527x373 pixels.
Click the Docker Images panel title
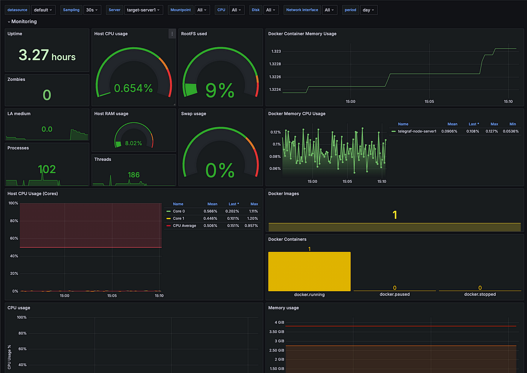tap(284, 194)
